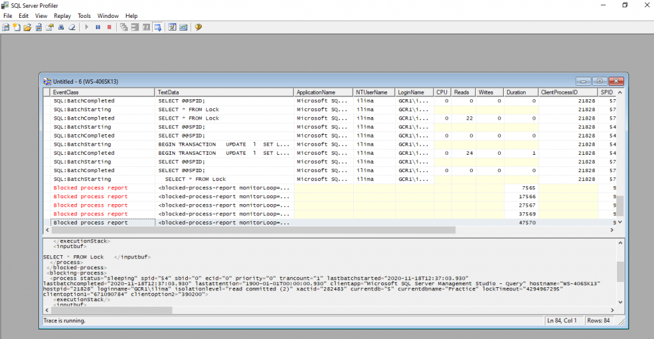Click the Untitled - 6 window title icon

click(47, 81)
